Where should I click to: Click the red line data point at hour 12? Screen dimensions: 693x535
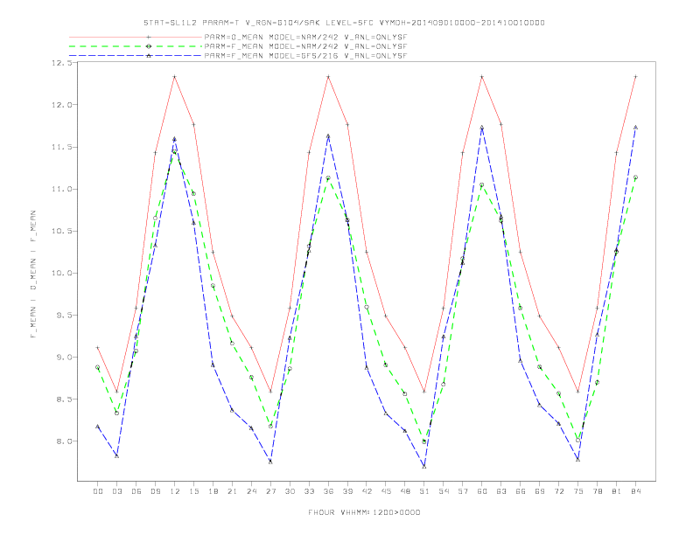tap(175, 77)
